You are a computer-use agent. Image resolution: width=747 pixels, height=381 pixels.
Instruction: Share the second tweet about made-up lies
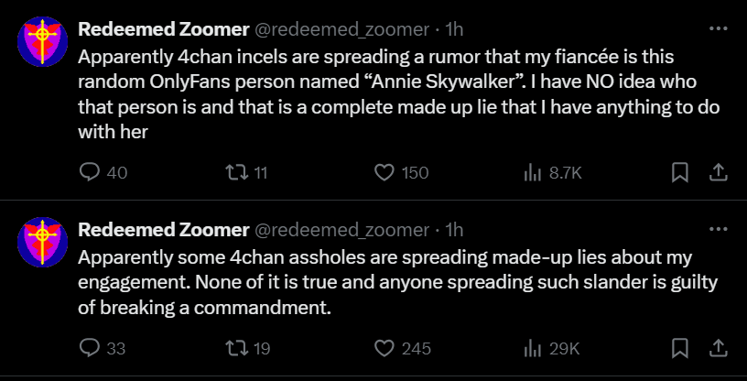720,348
